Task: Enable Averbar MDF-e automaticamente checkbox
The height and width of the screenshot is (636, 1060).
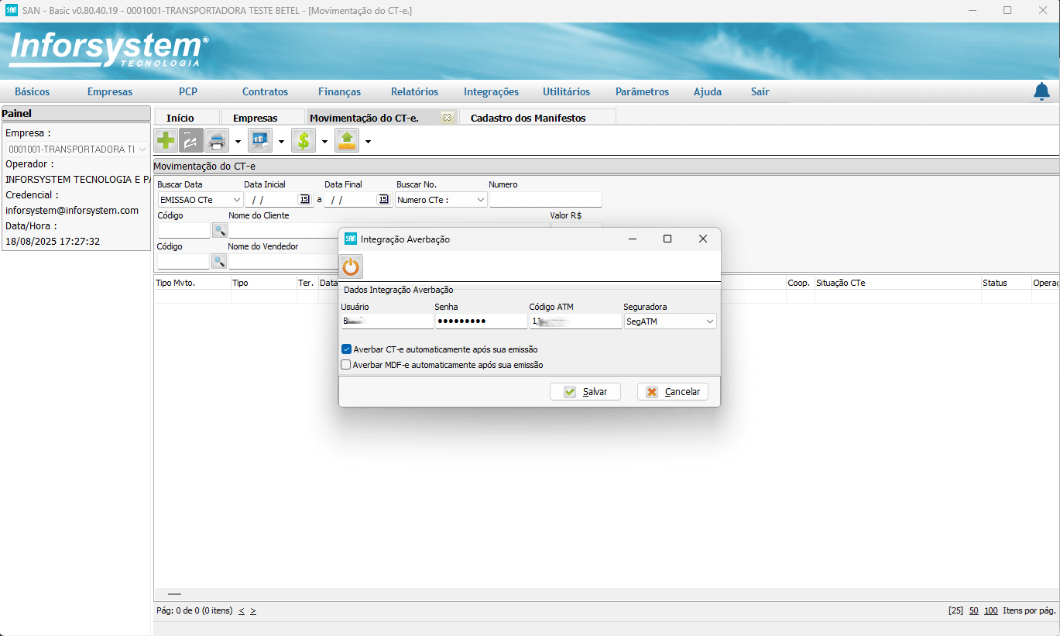Action: click(x=346, y=365)
